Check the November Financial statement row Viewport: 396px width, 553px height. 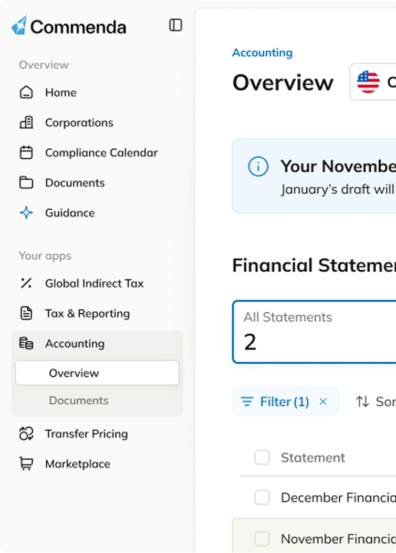coord(262,539)
